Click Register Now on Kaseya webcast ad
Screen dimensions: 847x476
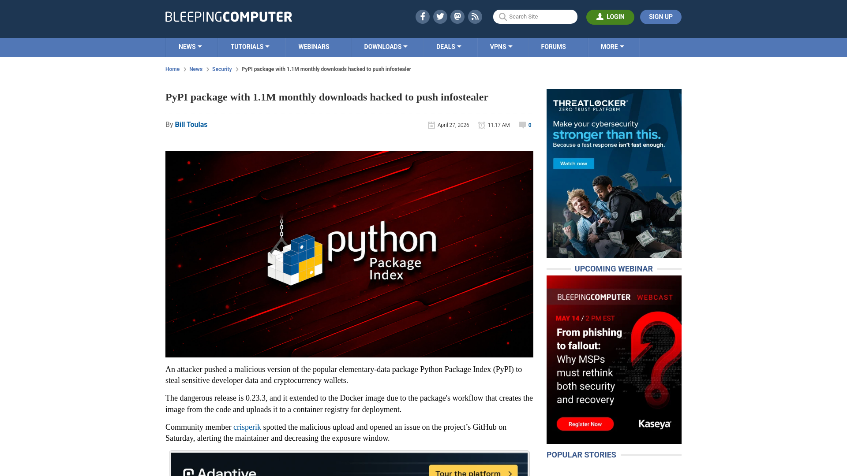click(x=585, y=424)
